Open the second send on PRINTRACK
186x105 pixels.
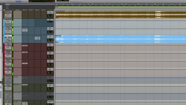[x=37, y=39]
